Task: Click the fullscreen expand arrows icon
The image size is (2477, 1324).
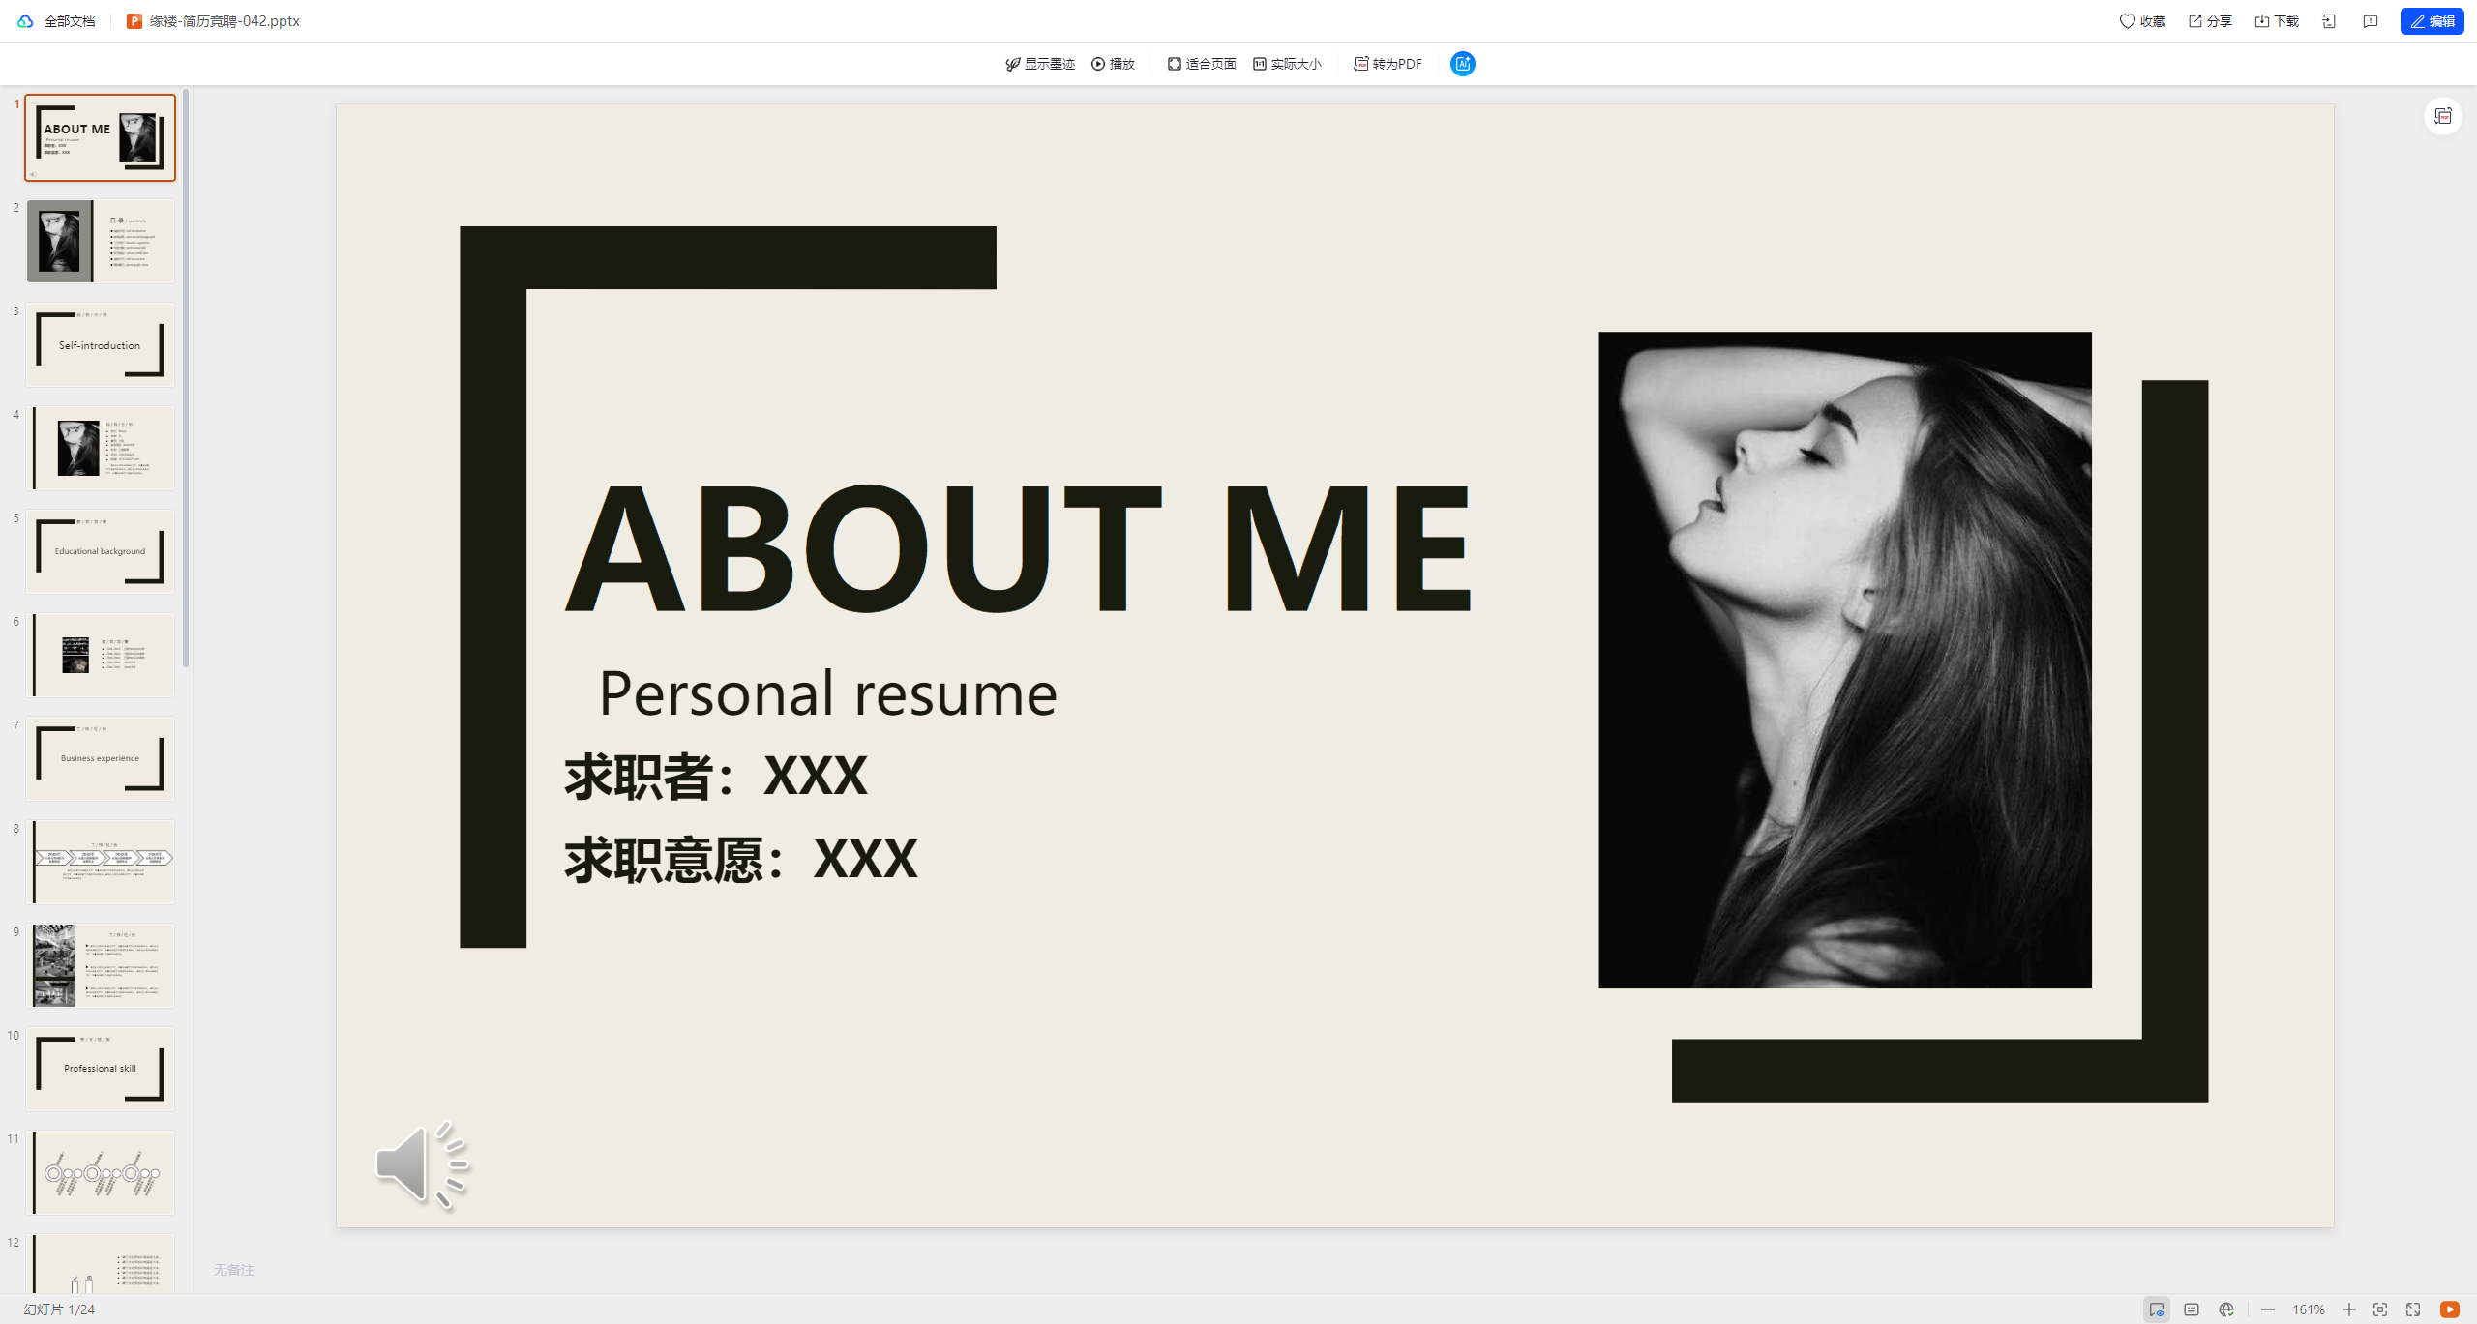Action: pyautogui.click(x=2413, y=1309)
